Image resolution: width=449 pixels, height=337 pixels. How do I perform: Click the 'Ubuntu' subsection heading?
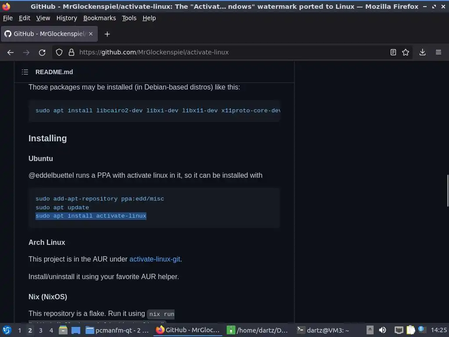41,158
